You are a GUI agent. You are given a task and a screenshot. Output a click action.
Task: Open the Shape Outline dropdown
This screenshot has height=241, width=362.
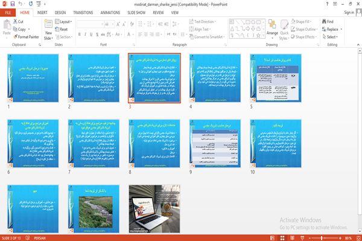pos(304,29)
